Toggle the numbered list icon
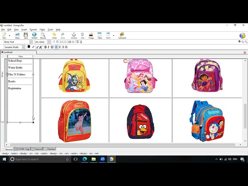The image size is (248, 186). pyautogui.click(x=62, y=42)
